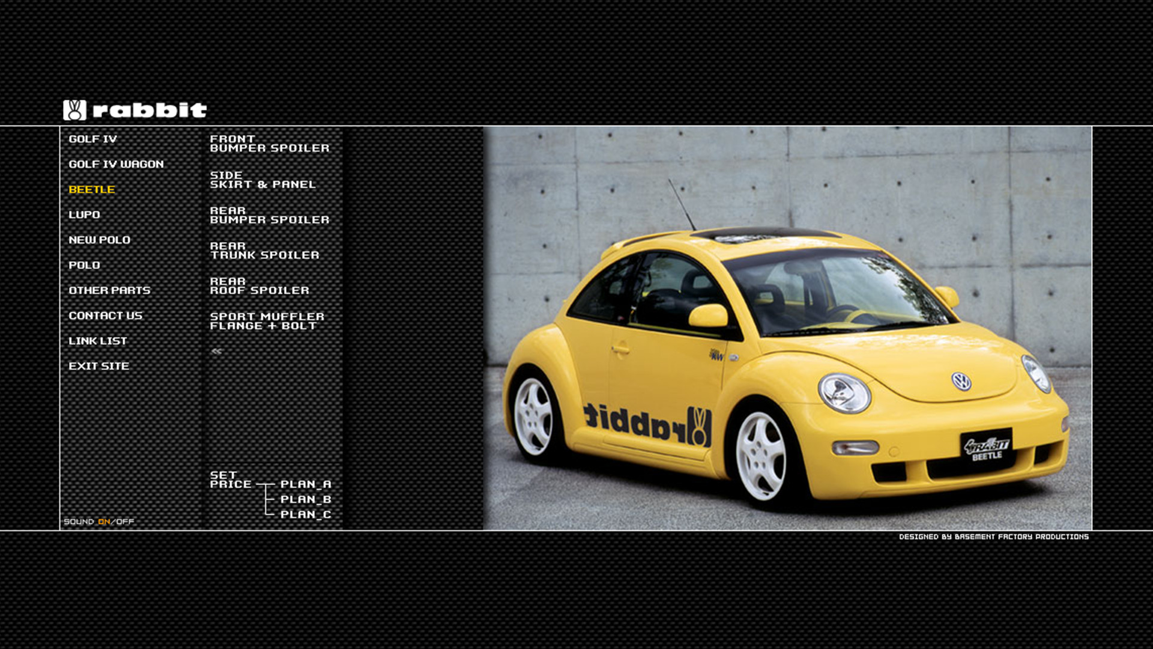Click the yellow Beetle photo
1153x649 pixels.
click(x=787, y=328)
